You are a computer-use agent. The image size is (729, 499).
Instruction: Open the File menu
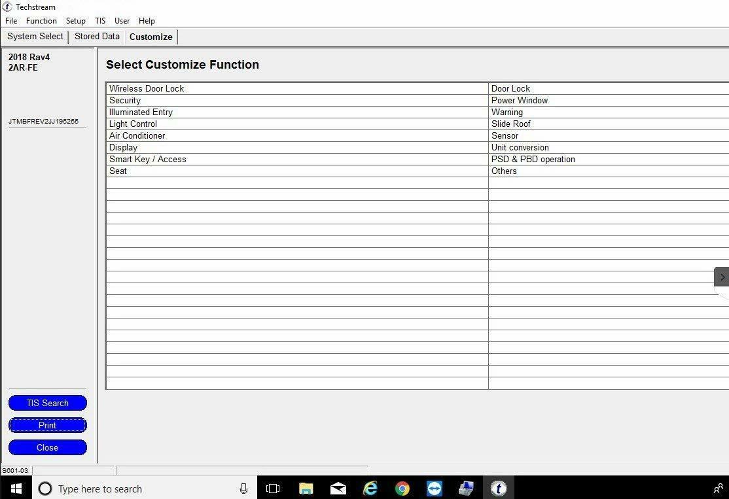[11, 21]
